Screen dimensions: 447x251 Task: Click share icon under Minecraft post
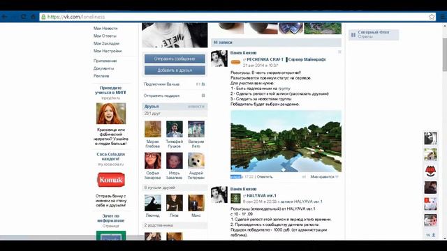[x=304, y=176]
